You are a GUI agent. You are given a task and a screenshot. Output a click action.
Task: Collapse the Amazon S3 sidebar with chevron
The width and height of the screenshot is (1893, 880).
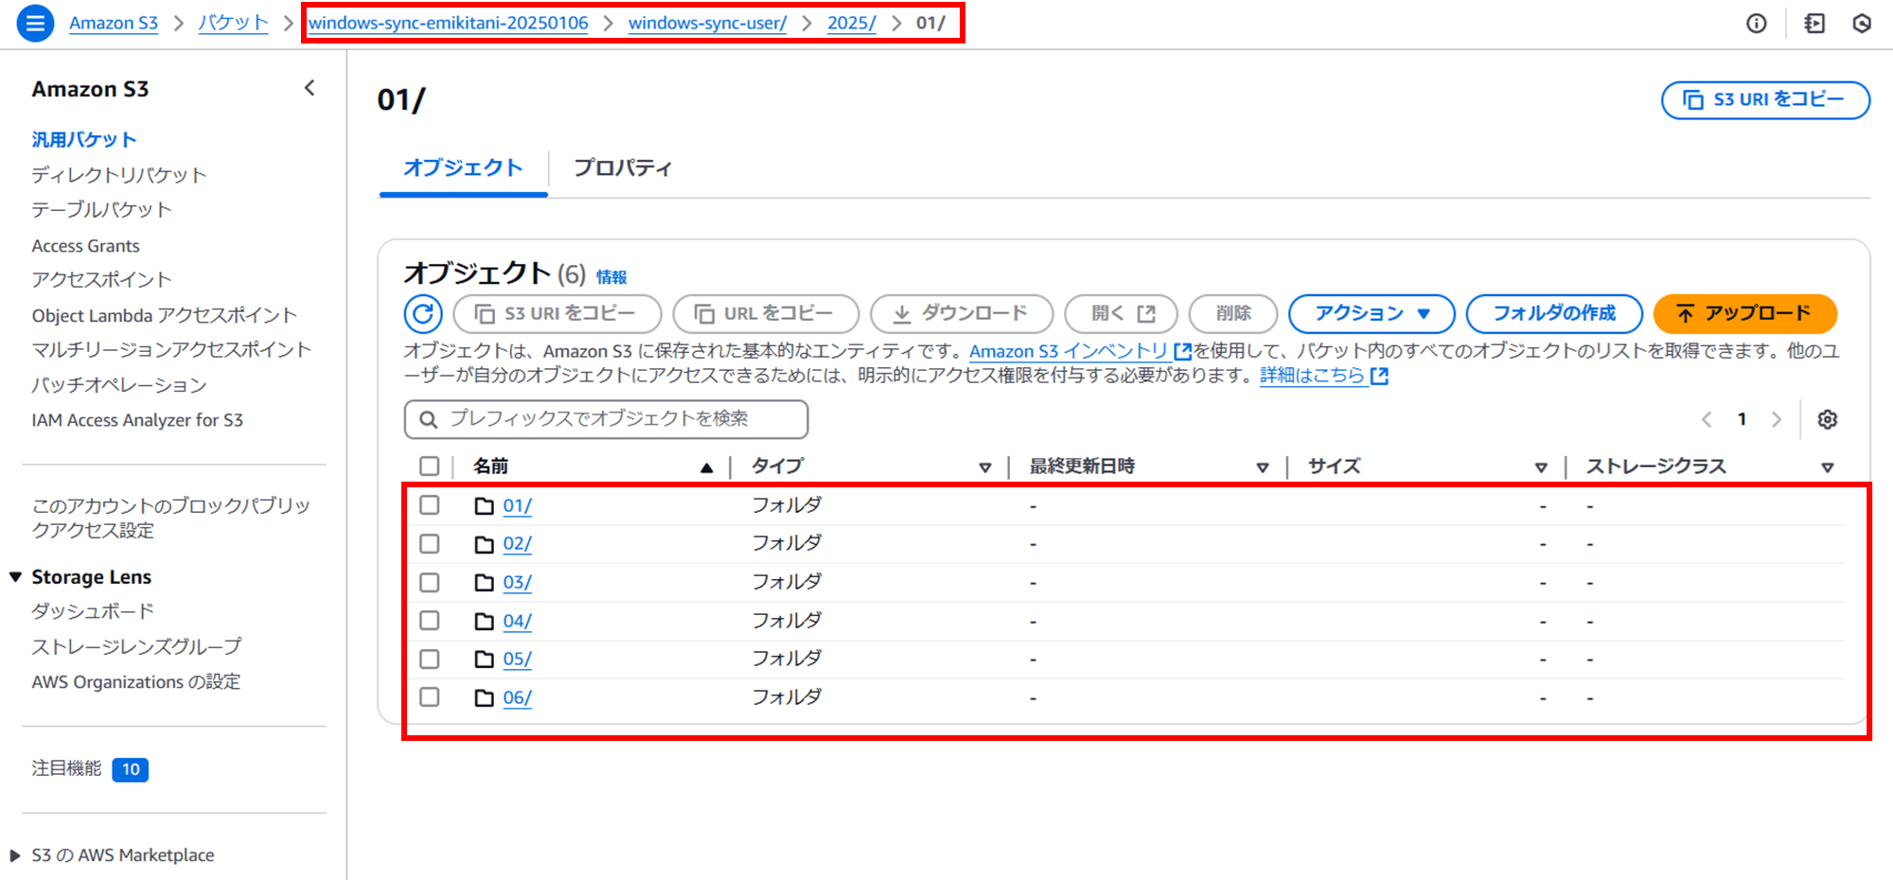[x=310, y=88]
